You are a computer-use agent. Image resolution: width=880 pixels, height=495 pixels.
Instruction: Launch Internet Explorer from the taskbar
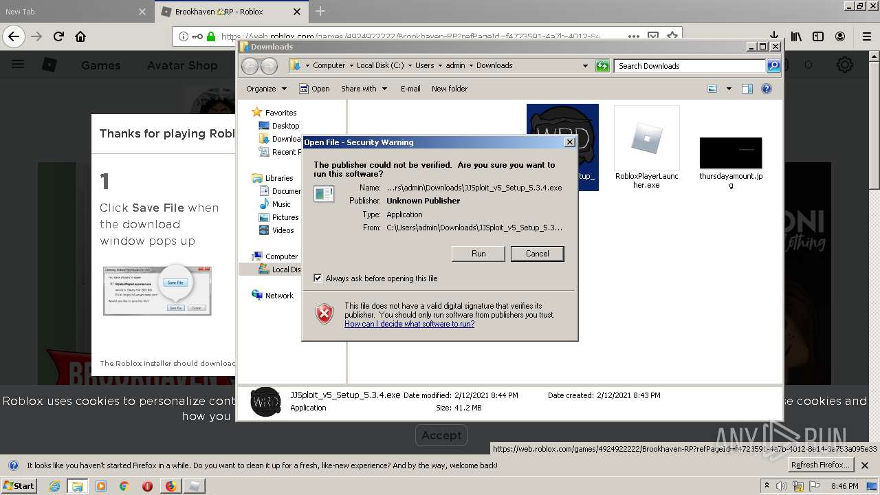54,486
